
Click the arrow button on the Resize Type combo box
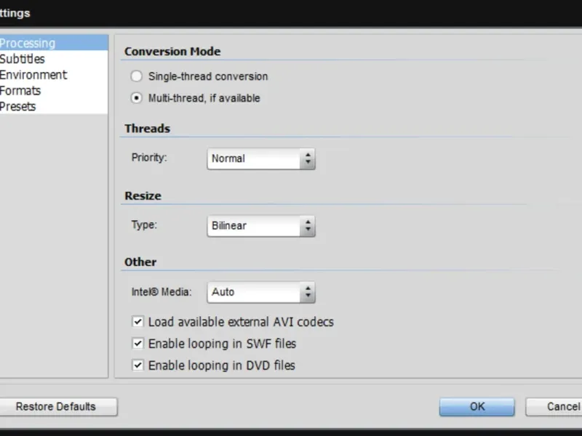tap(308, 226)
